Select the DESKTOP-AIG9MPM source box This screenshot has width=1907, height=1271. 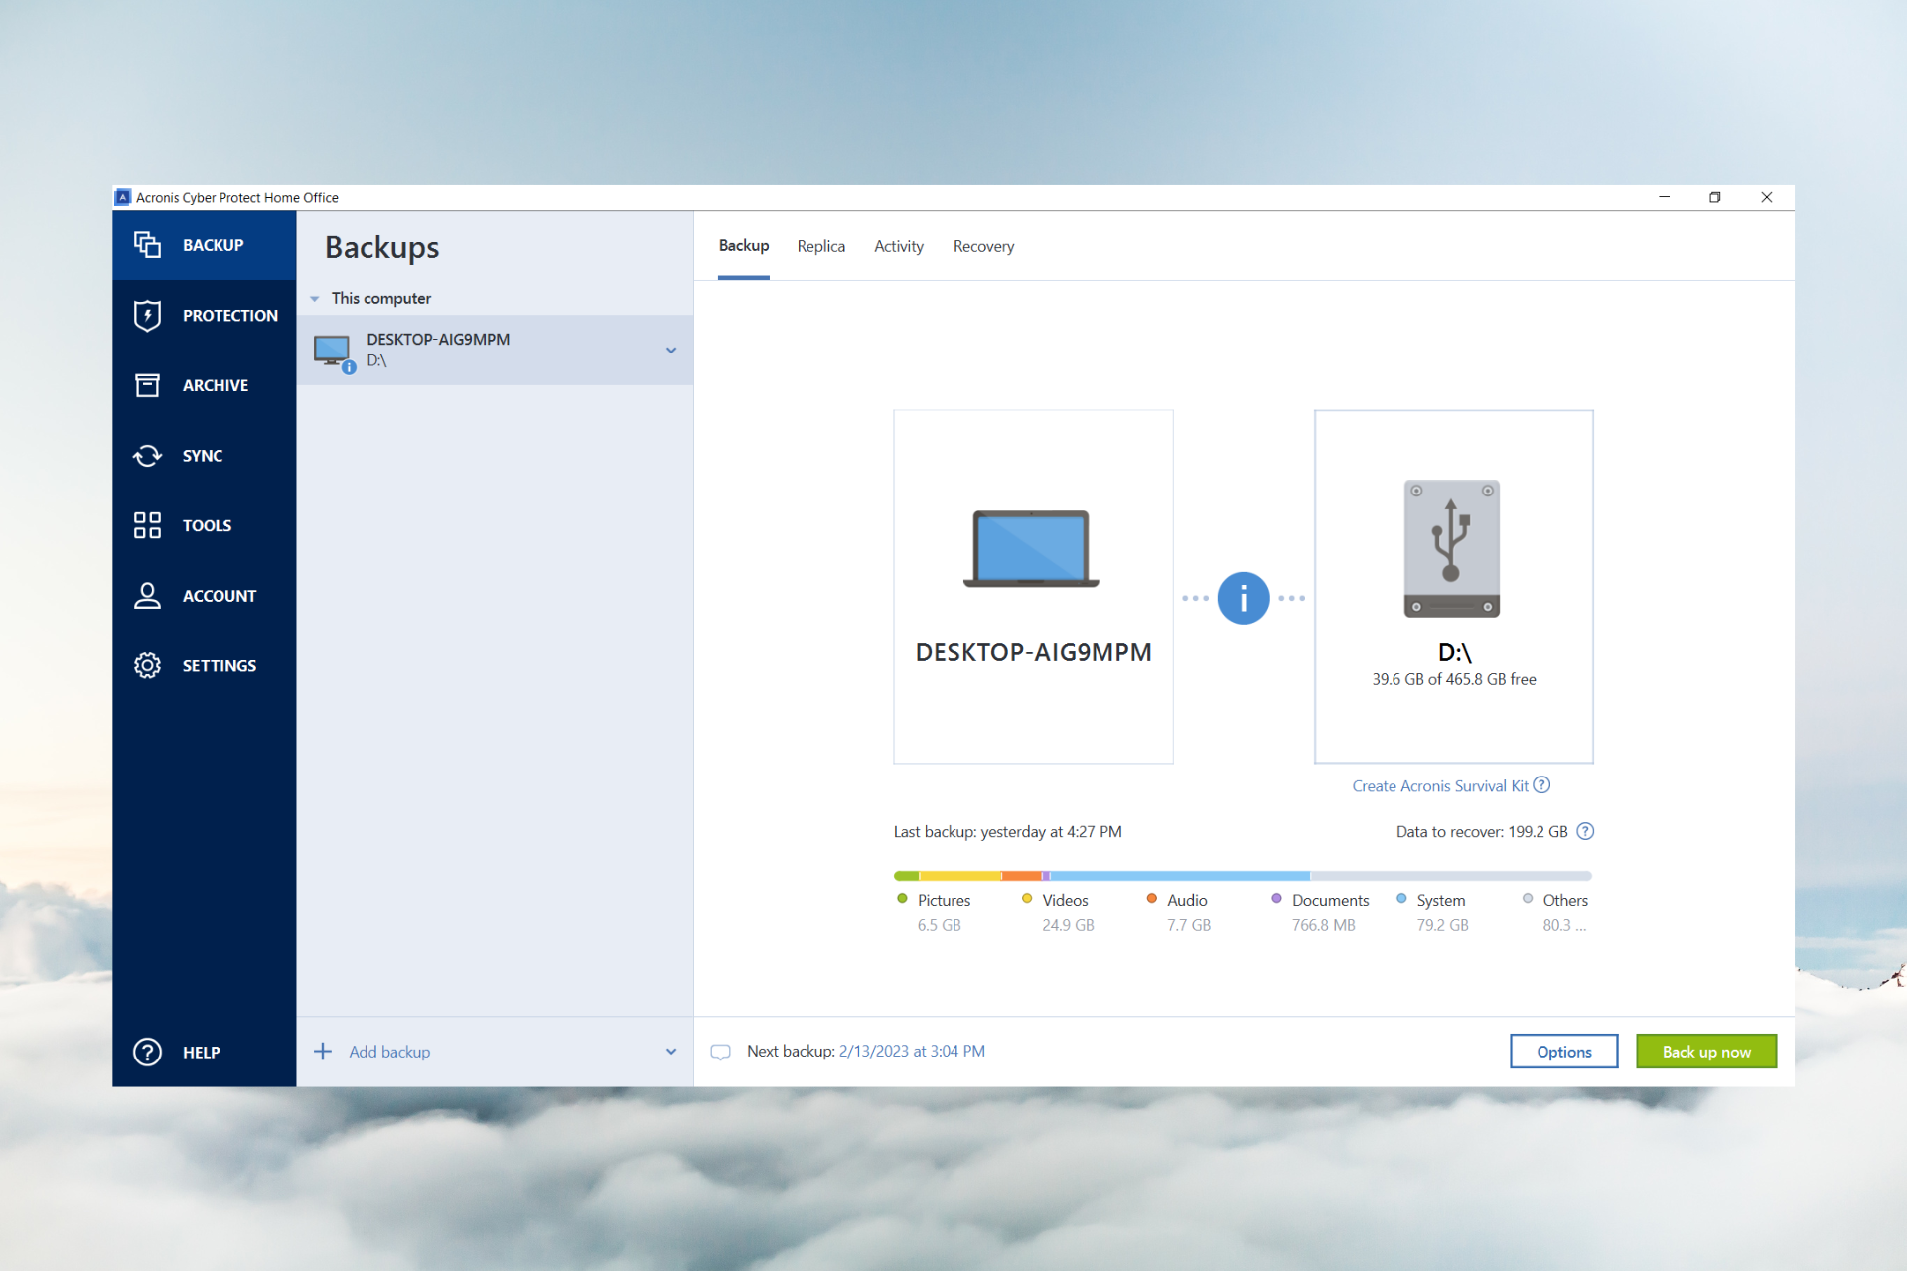1033,587
